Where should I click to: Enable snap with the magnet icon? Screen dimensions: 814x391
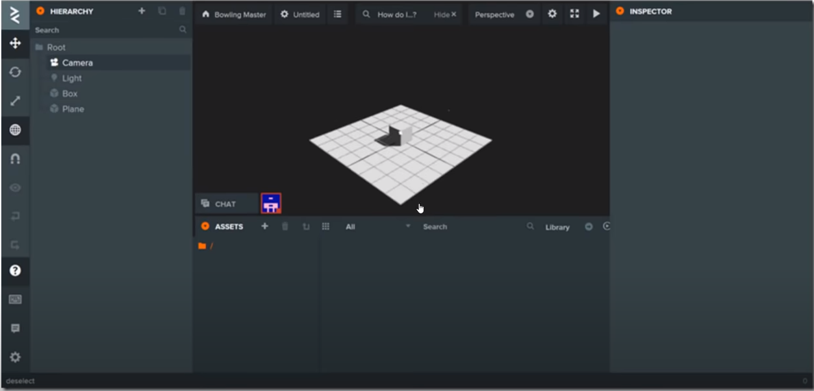click(x=14, y=158)
